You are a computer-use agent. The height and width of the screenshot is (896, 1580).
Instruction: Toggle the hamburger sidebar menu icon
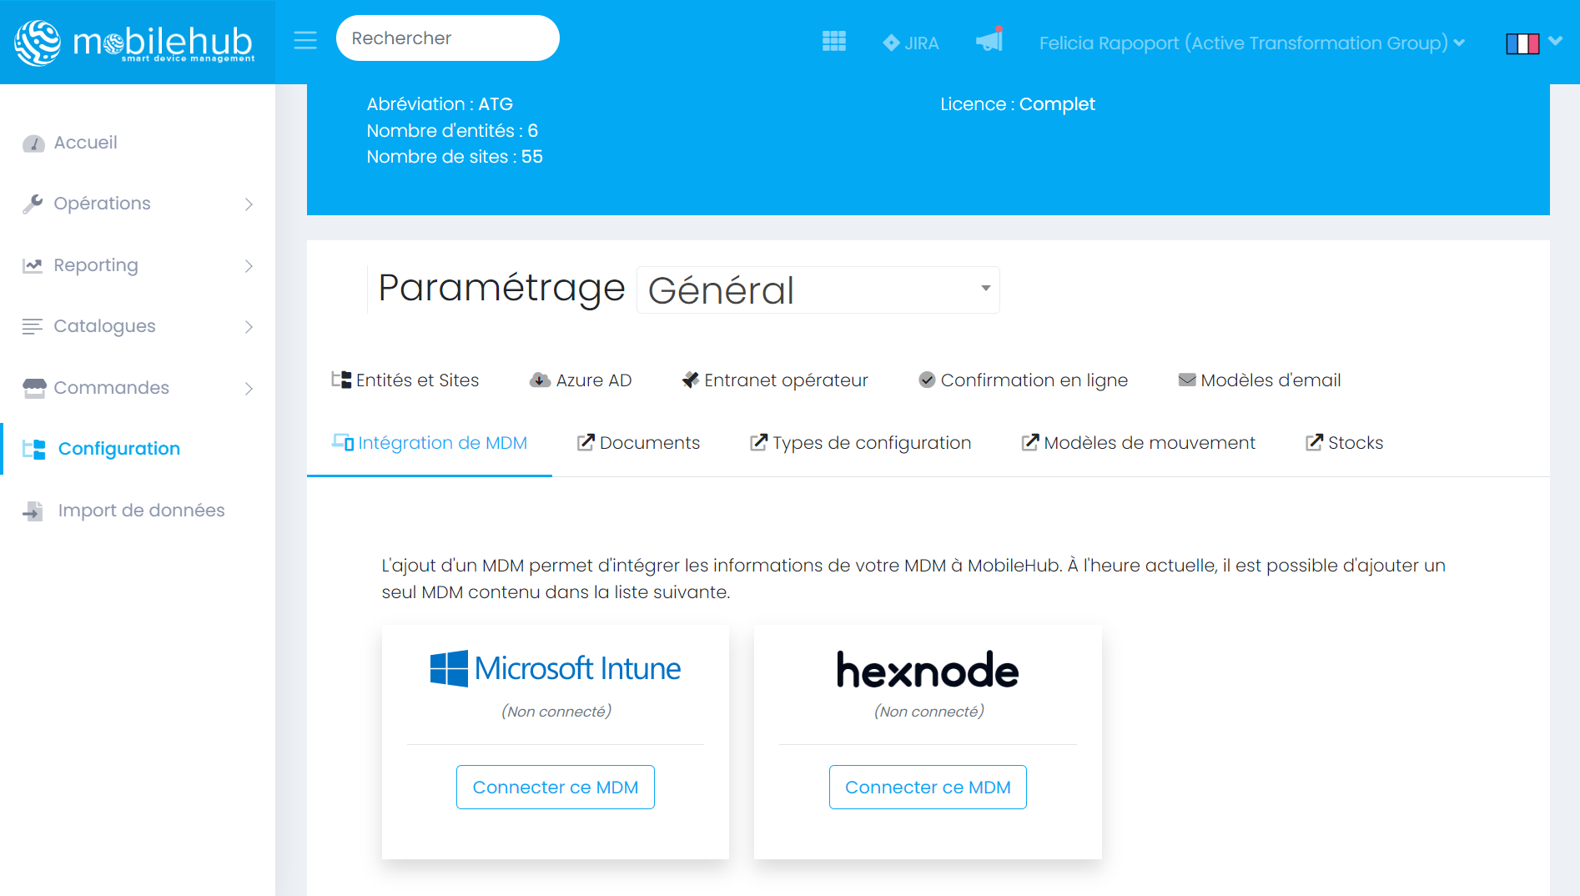coord(305,39)
